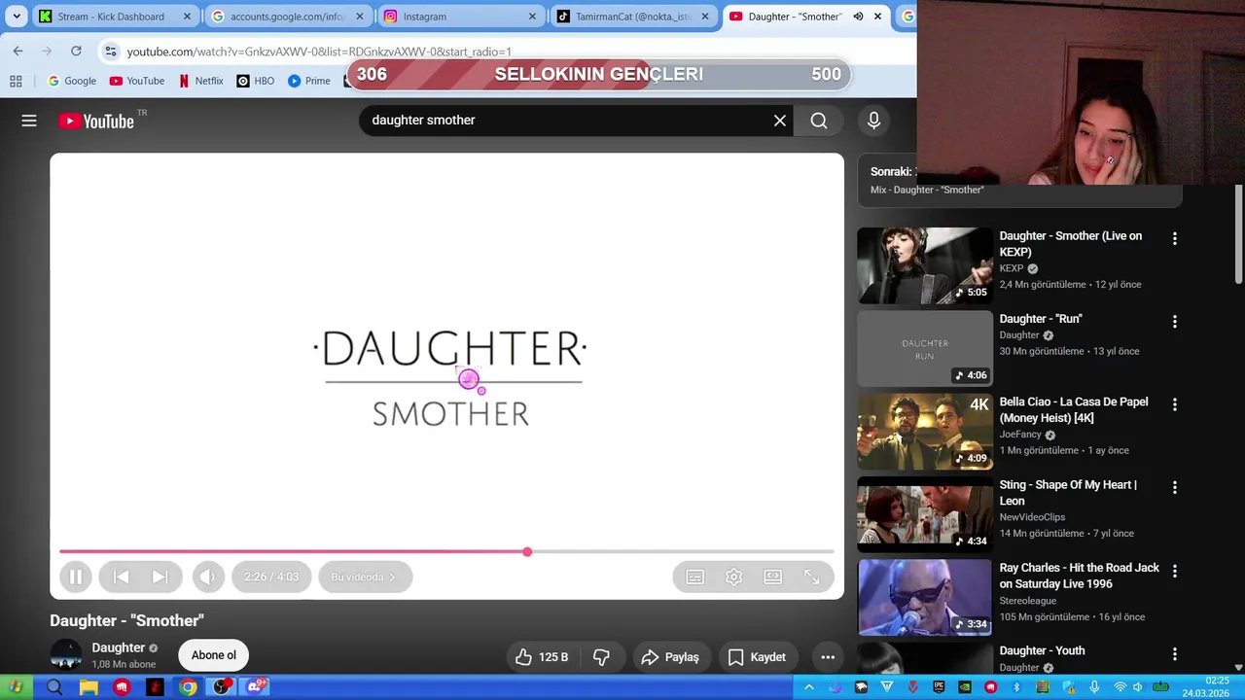Image resolution: width=1245 pixels, height=700 pixels.
Task: Expand the 'Mix - Daughter' playlist panel
Action: (1019, 180)
